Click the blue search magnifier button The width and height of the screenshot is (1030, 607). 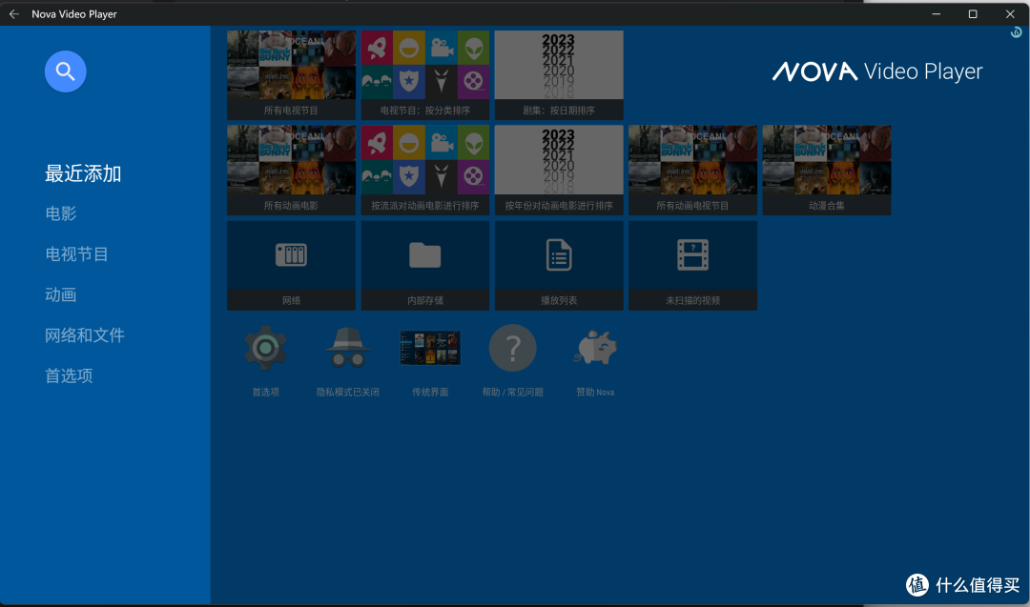[65, 71]
